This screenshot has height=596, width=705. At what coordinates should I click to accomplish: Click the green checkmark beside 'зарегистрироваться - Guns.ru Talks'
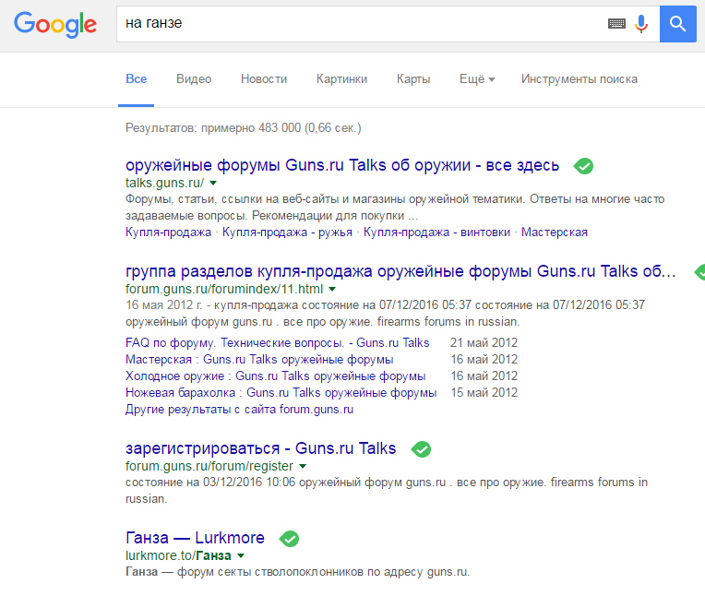click(421, 449)
